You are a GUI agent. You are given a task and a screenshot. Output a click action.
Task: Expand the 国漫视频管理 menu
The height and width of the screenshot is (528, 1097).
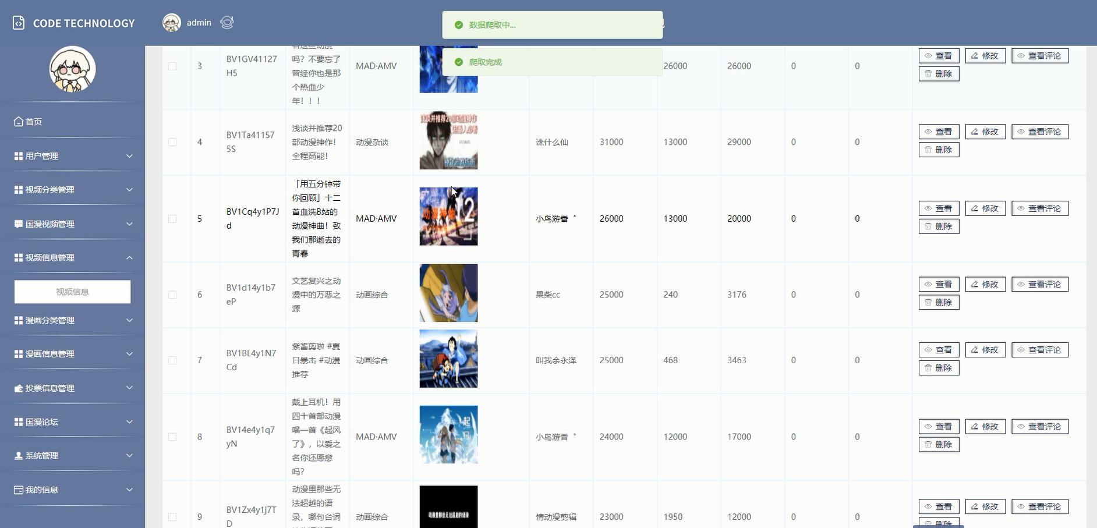pos(72,224)
